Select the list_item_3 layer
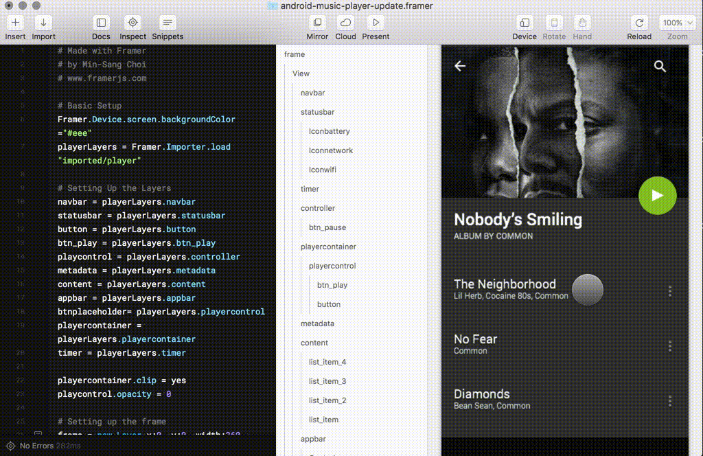 click(x=327, y=382)
